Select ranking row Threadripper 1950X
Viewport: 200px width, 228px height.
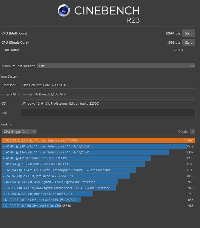coord(98,188)
